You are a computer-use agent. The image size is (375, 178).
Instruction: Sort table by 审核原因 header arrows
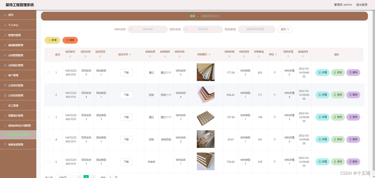pos(165,56)
